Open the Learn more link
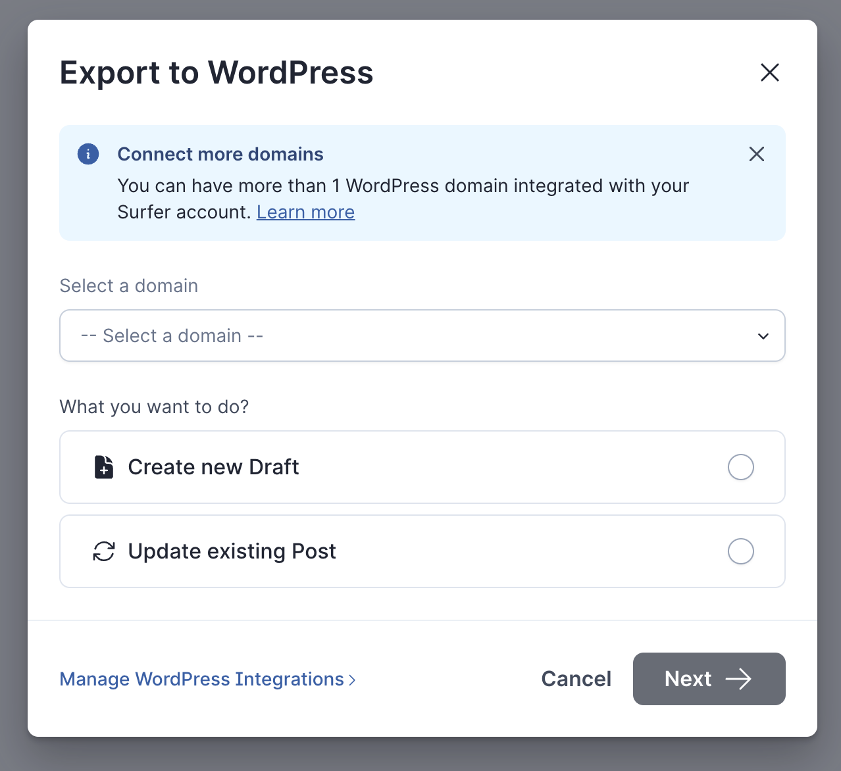 click(x=305, y=212)
